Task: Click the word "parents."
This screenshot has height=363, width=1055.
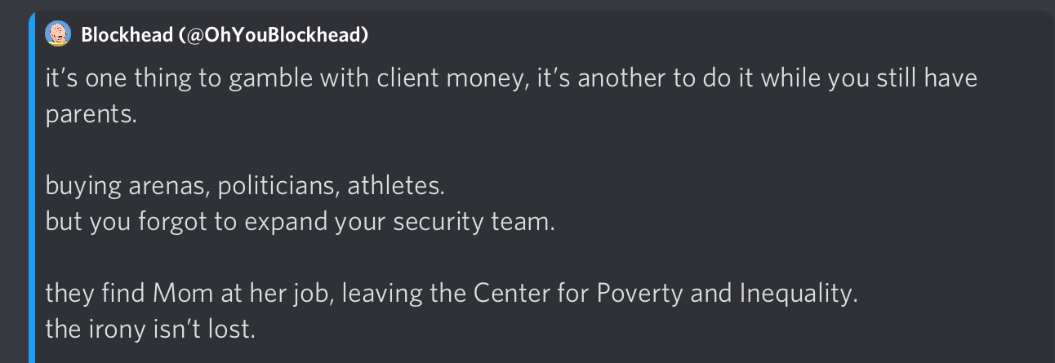Action: tap(91, 115)
